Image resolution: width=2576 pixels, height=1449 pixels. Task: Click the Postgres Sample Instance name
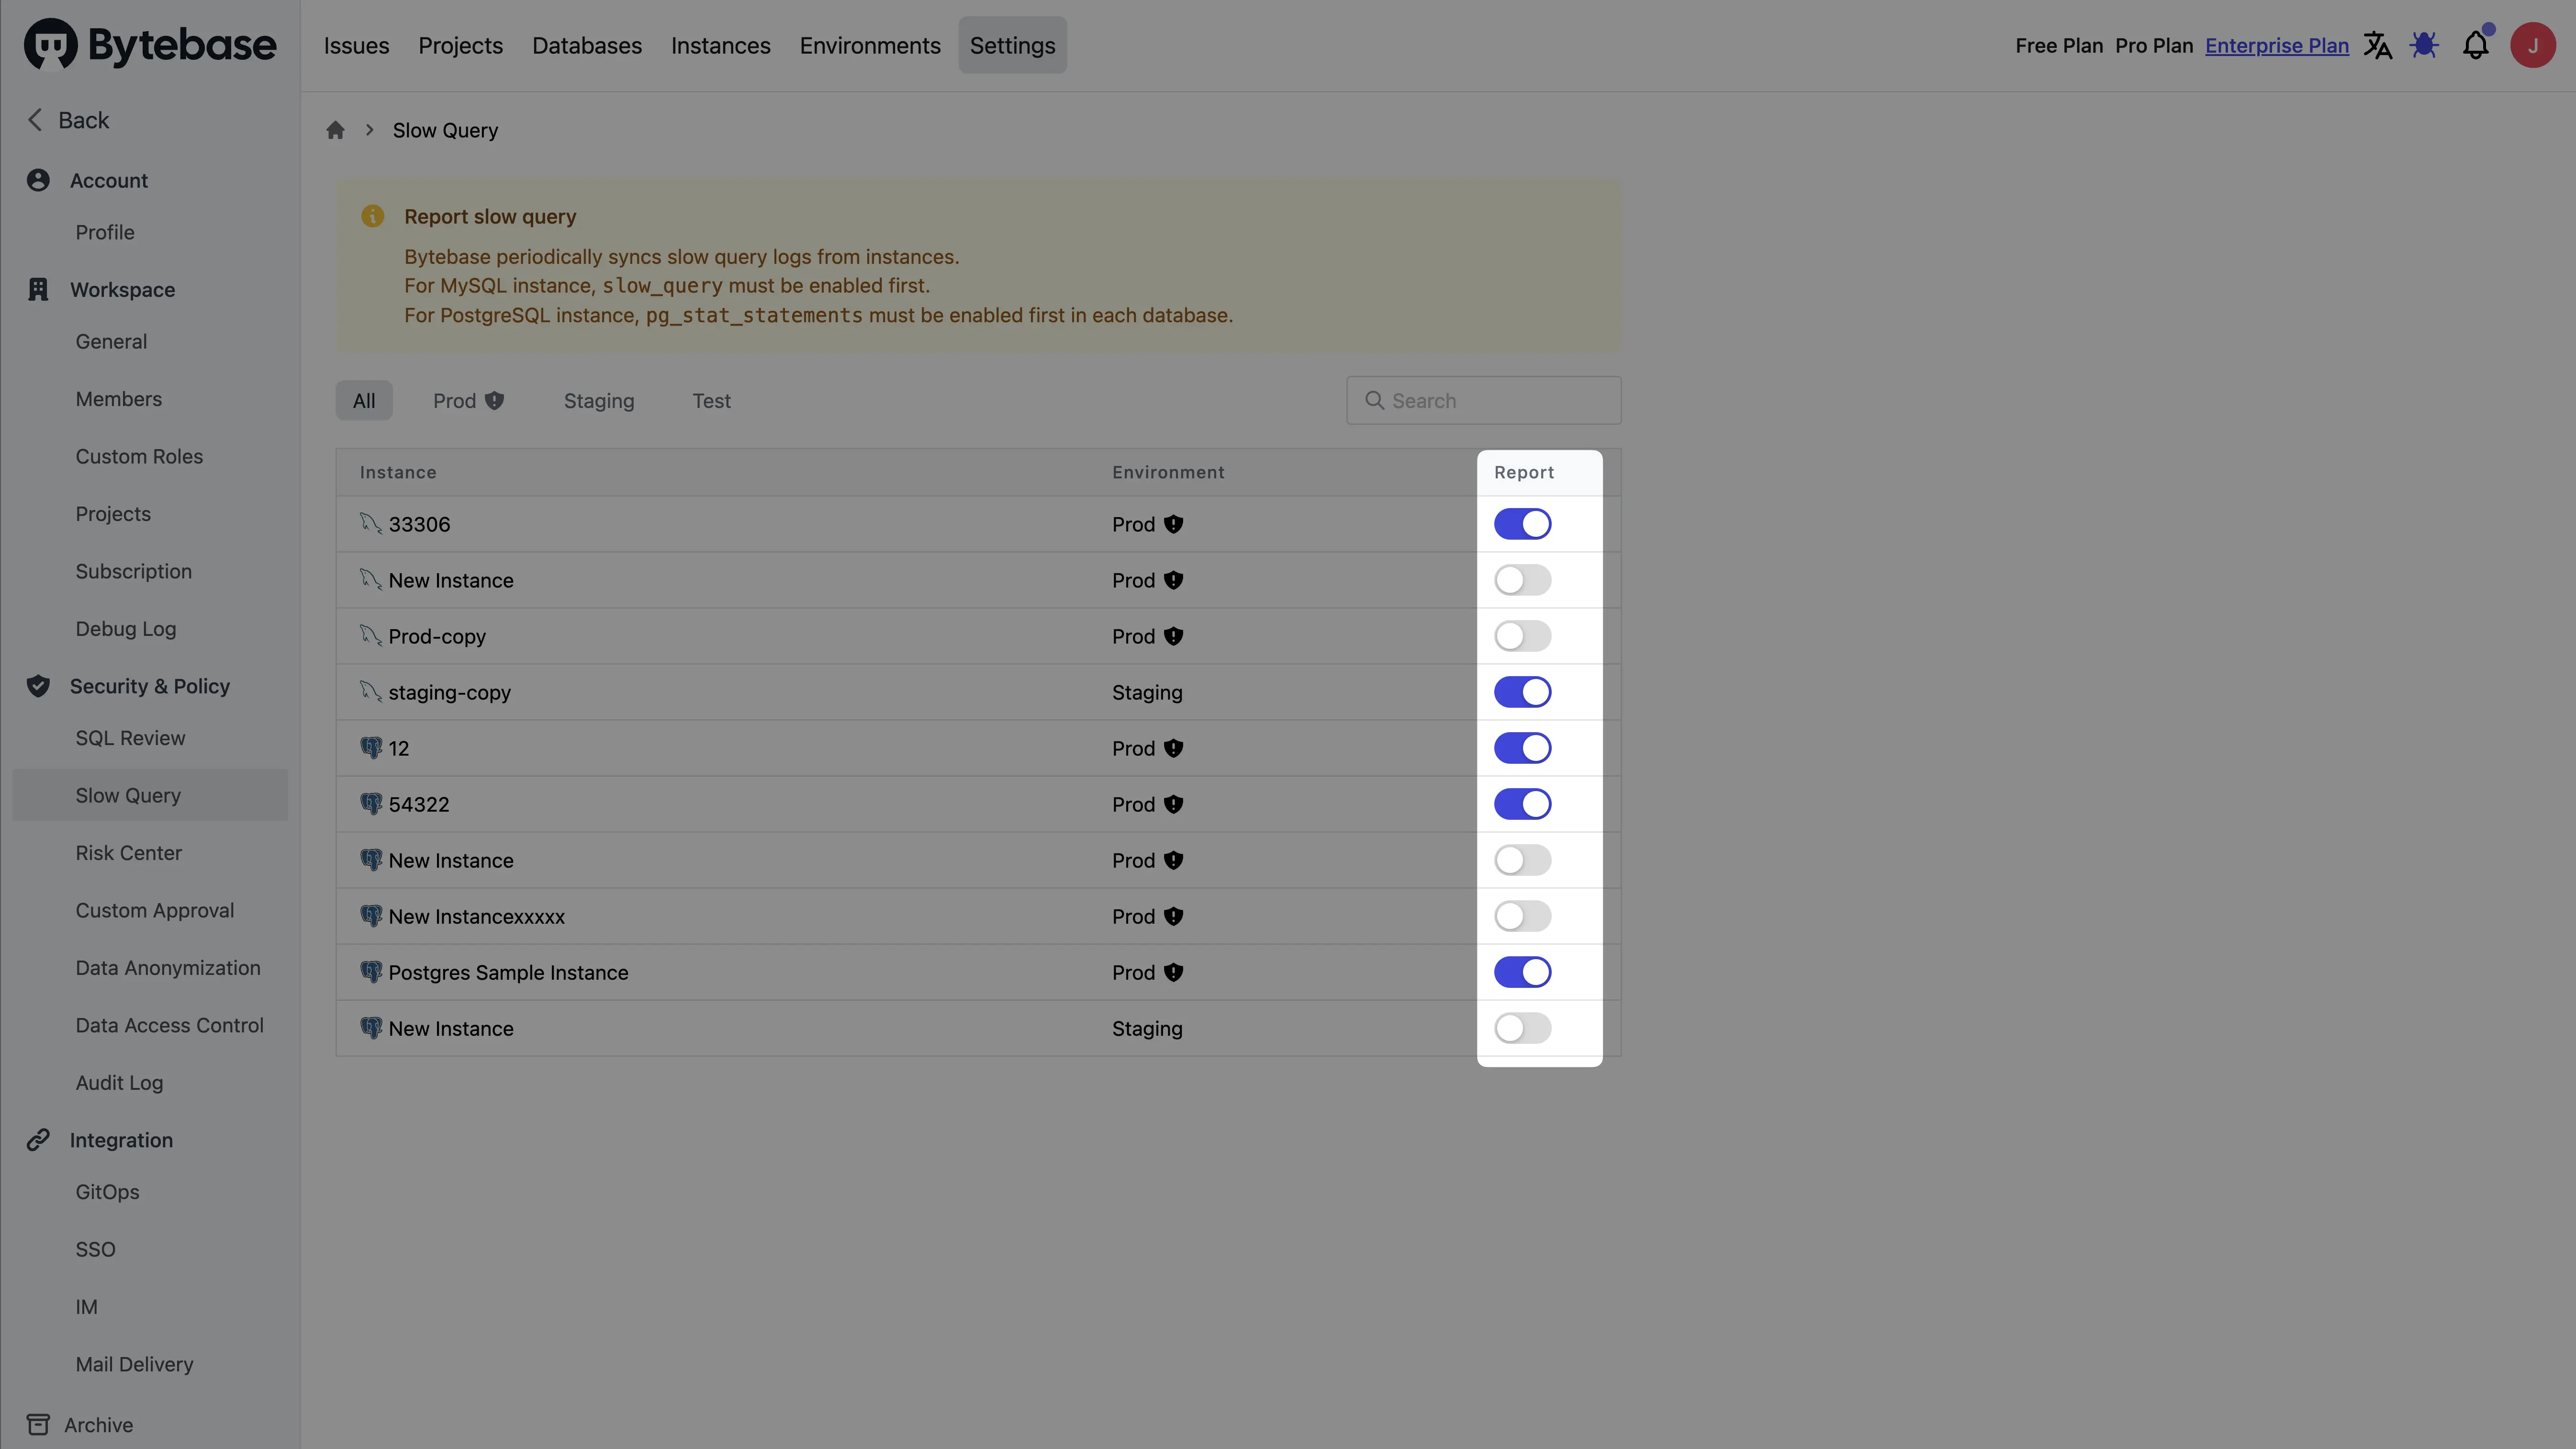[508, 973]
